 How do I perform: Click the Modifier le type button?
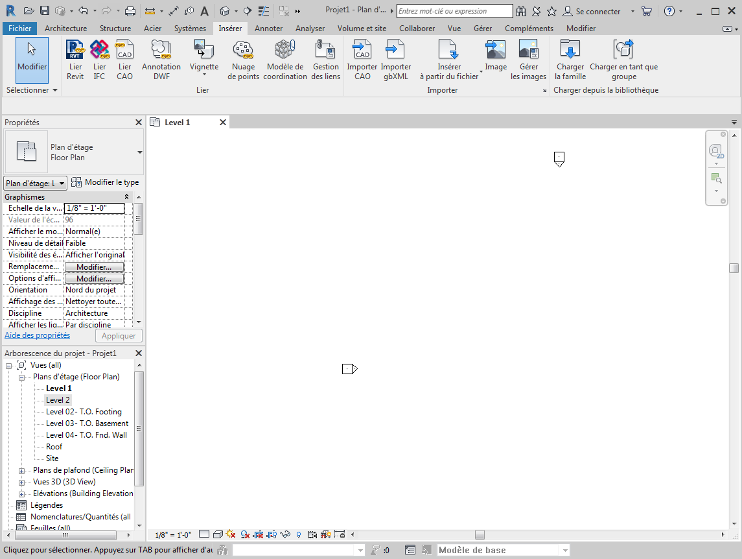point(105,182)
